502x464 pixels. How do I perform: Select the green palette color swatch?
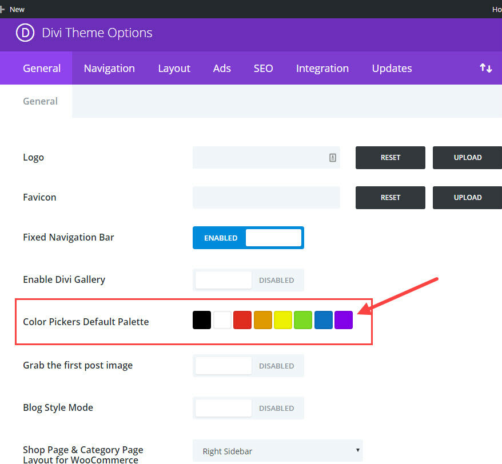click(303, 320)
